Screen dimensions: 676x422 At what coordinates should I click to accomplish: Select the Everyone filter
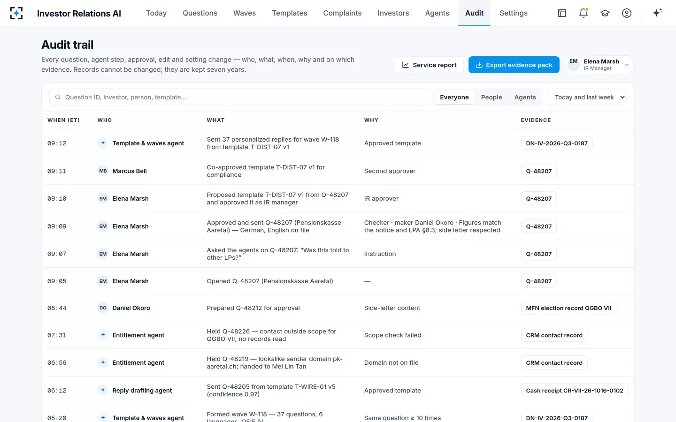click(x=454, y=97)
